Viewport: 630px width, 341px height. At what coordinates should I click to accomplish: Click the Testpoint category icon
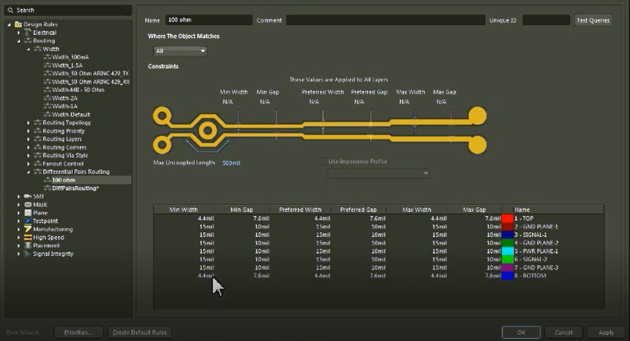[x=27, y=221]
